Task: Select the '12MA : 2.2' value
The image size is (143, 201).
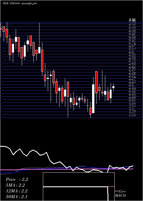Action: point(17,191)
